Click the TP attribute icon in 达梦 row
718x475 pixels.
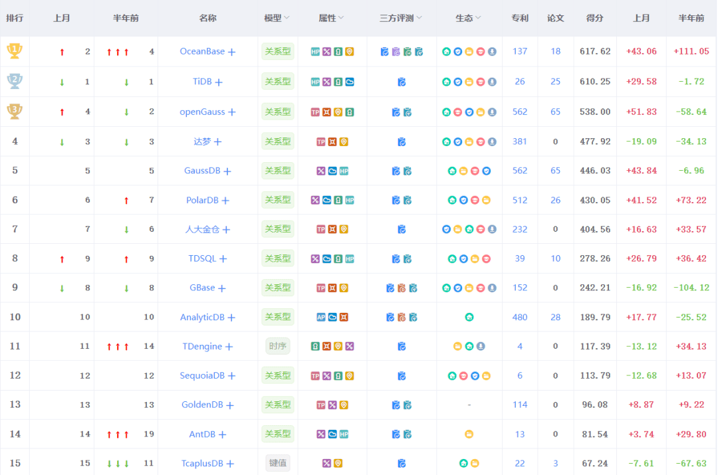[321, 142]
